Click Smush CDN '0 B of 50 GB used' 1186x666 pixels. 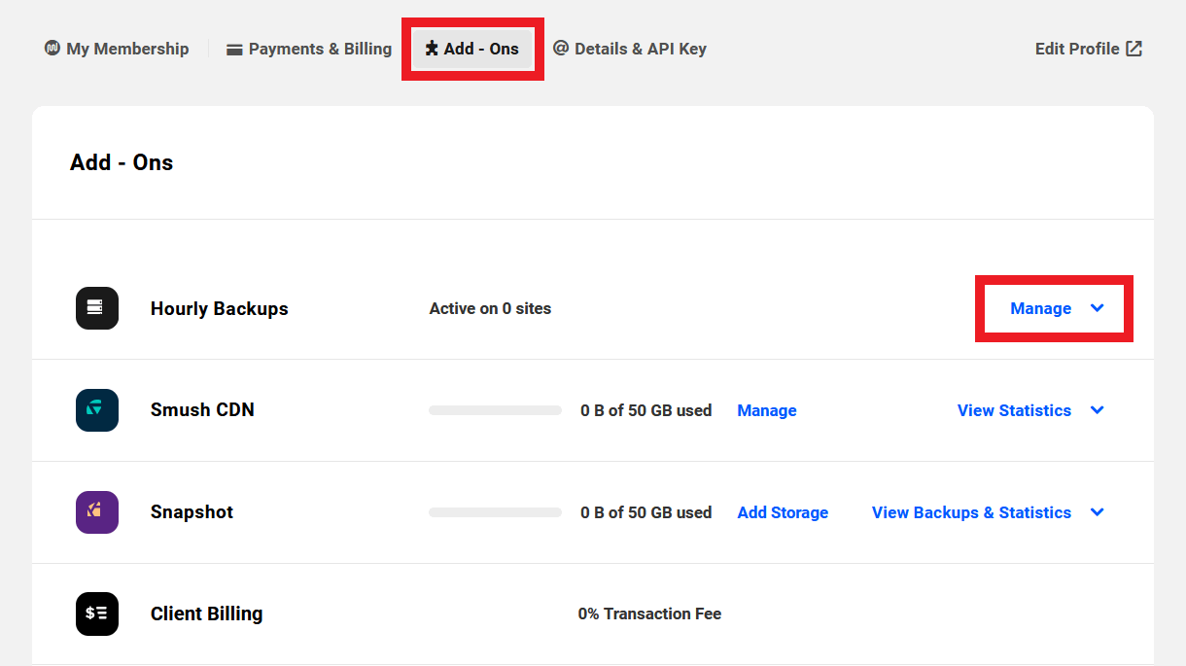[645, 410]
